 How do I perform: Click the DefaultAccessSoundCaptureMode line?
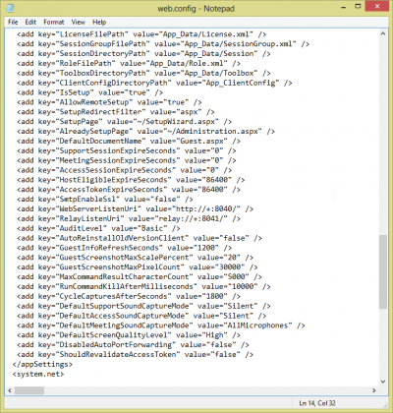[141, 316]
